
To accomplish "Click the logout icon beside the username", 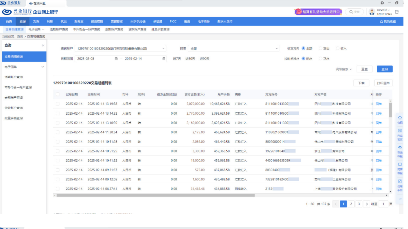I will click(397, 12).
